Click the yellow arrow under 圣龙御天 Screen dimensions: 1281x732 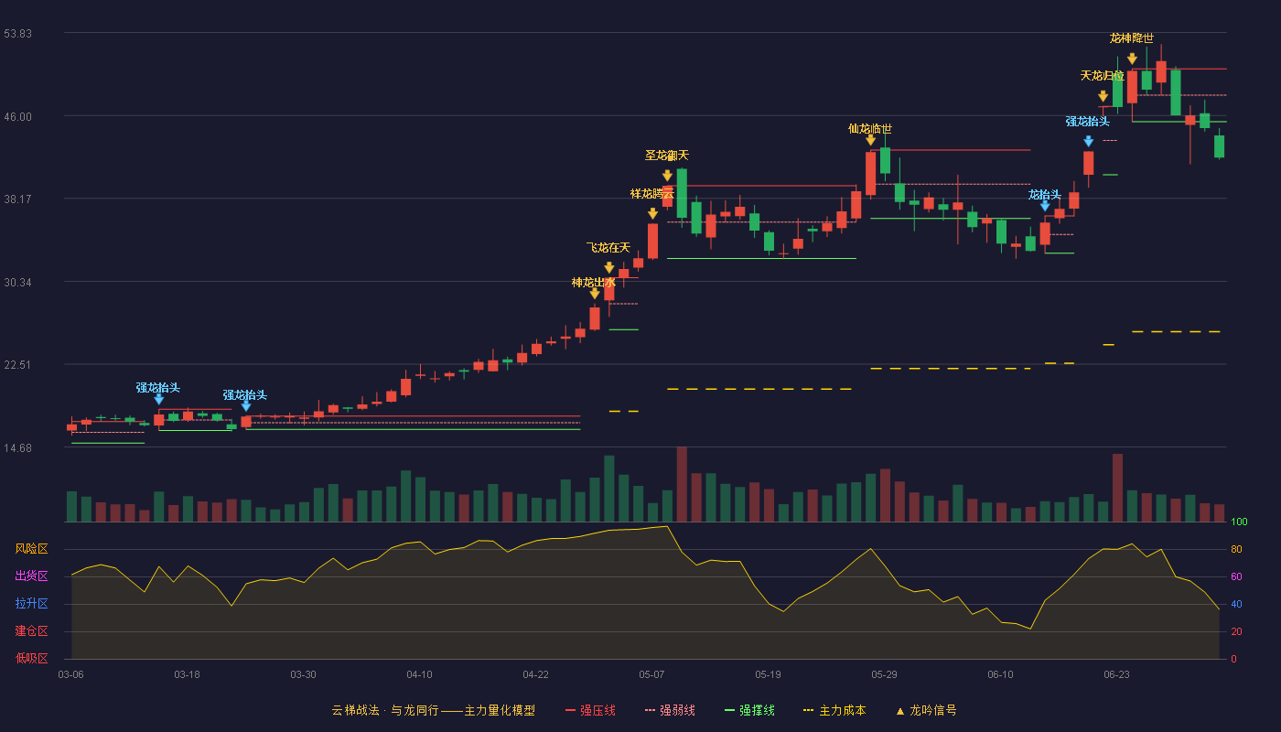pyautogui.click(x=667, y=176)
